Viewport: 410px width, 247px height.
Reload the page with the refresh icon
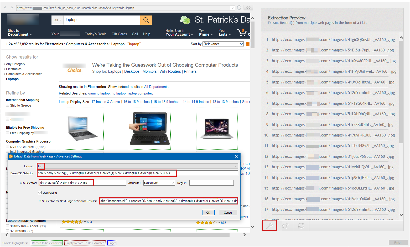tap(239, 8)
